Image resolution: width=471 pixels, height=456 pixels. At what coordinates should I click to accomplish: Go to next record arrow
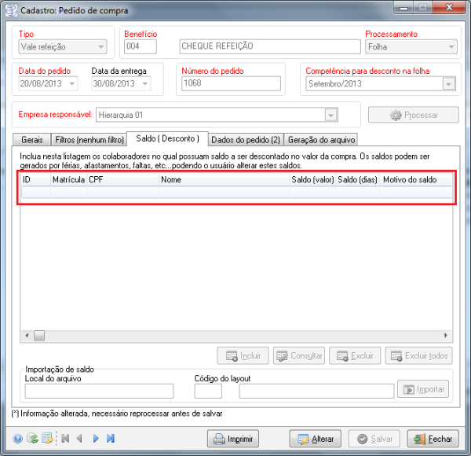pos(96,439)
